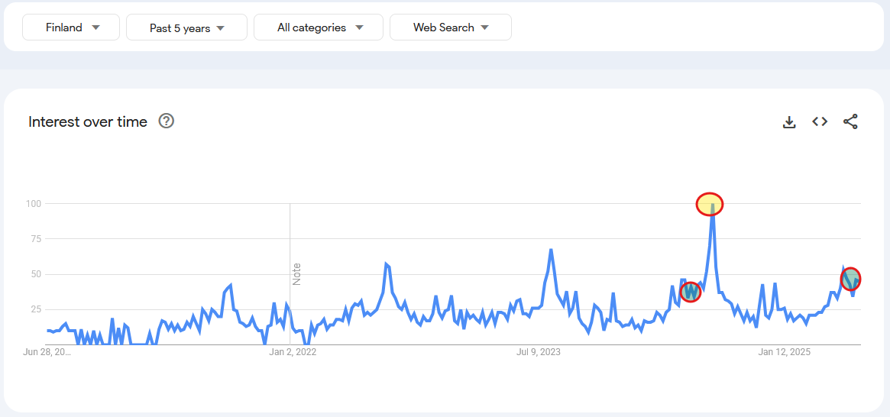Viewport: 890px width, 417px height.
Task: Open the Finland region dropdown
Action: point(71,27)
